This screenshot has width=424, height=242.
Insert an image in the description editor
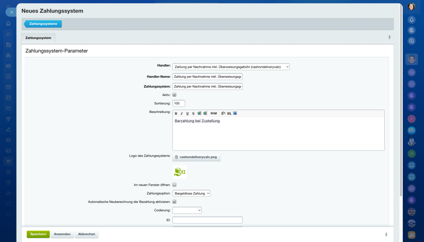coord(235,114)
